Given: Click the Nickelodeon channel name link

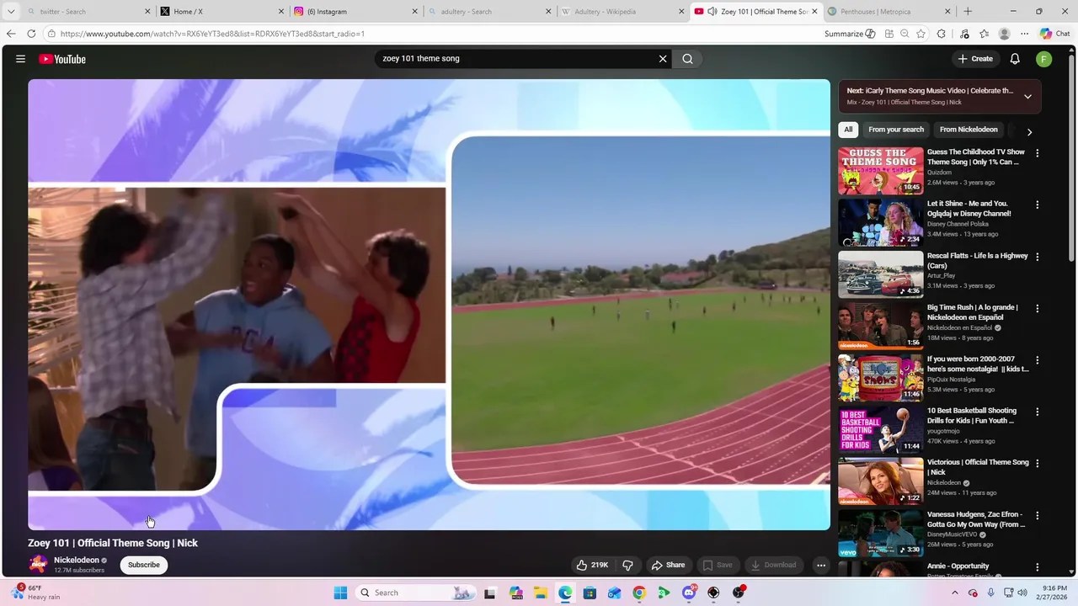Looking at the screenshot, I should [77, 560].
